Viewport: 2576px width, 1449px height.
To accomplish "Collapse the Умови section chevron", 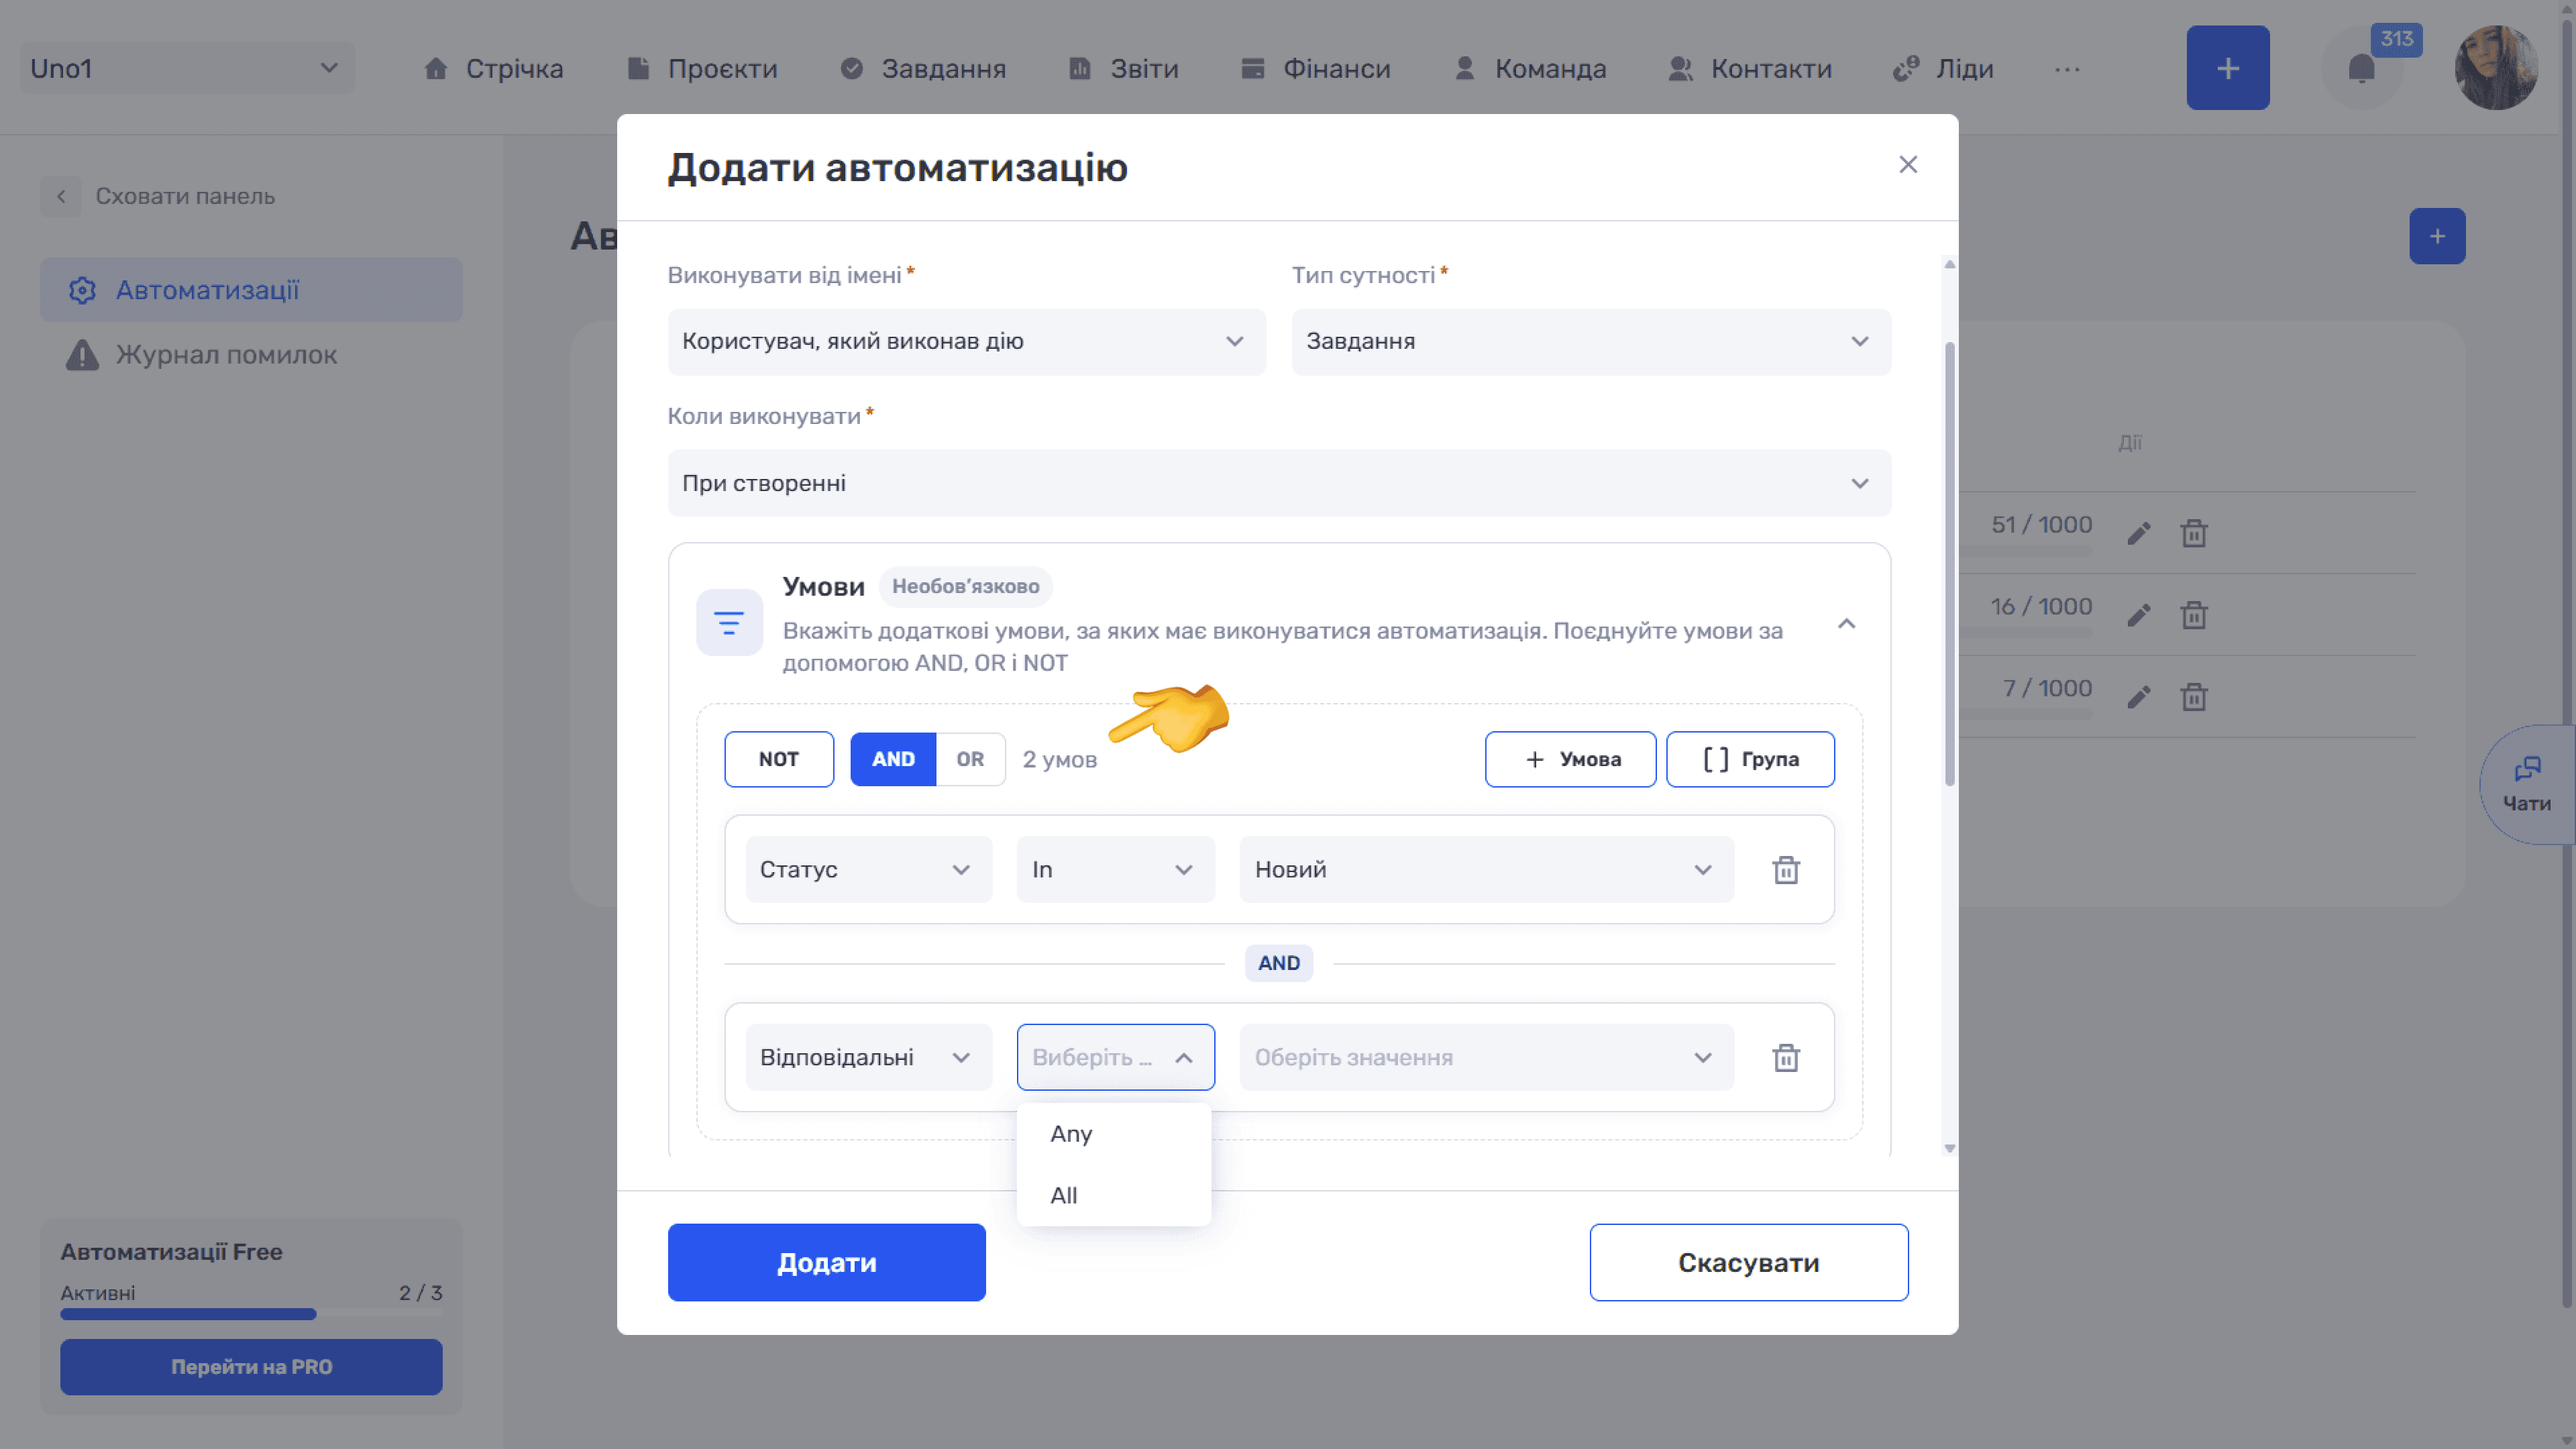I will coord(1847,623).
